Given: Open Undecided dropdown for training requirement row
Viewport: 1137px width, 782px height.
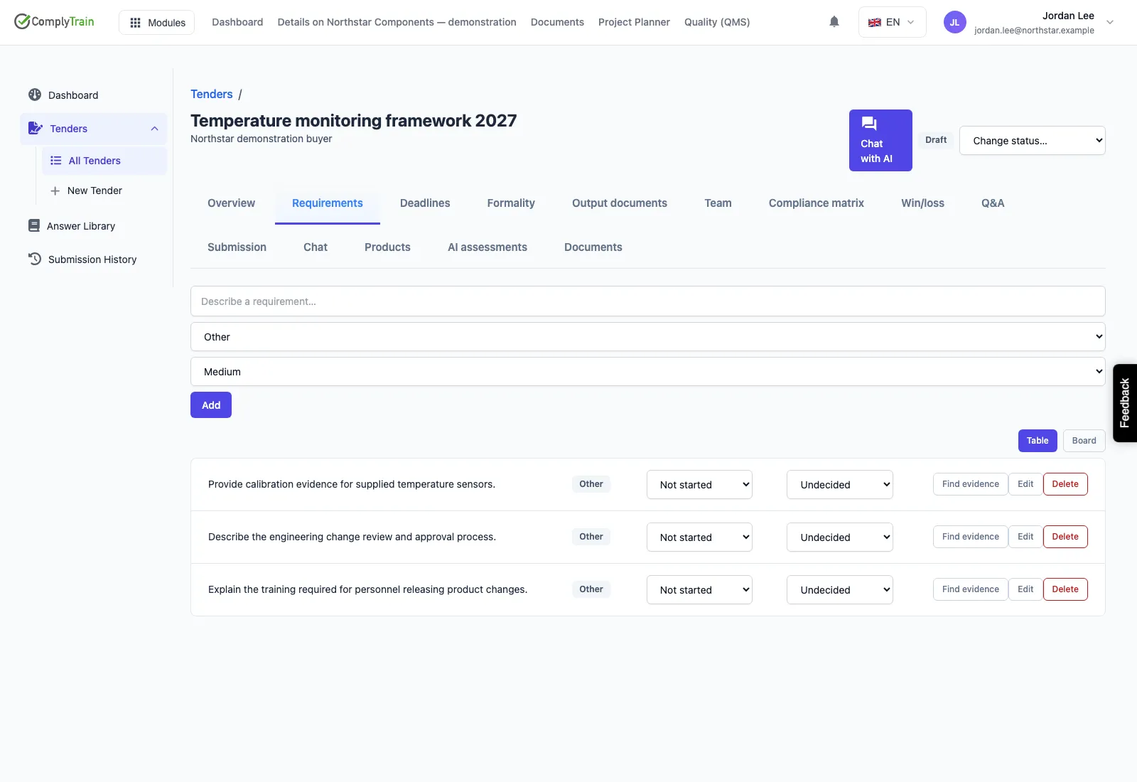Looking at the screenshot, I should (x=839, y=589).
